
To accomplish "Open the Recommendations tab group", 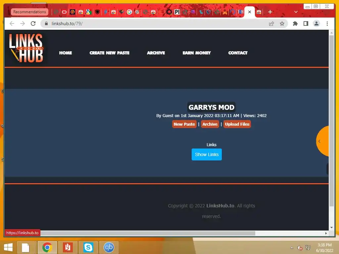I will pos(29,12).
